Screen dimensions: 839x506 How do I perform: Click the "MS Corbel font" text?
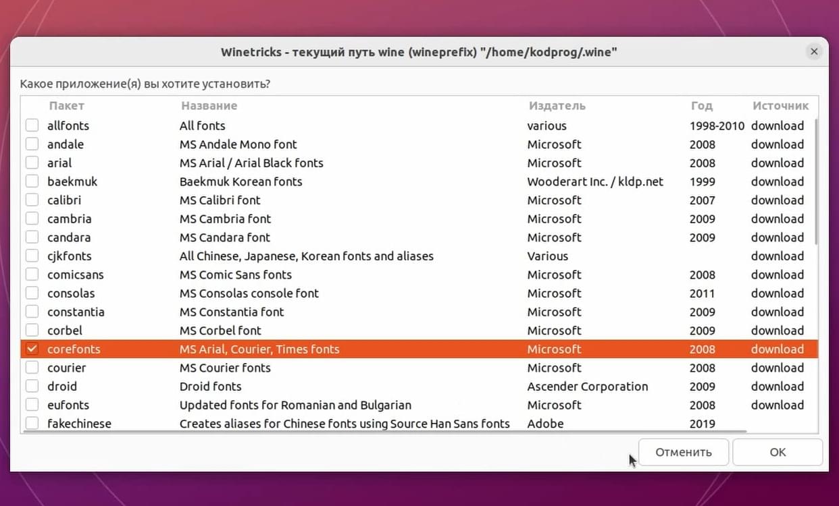coord(220,331)
